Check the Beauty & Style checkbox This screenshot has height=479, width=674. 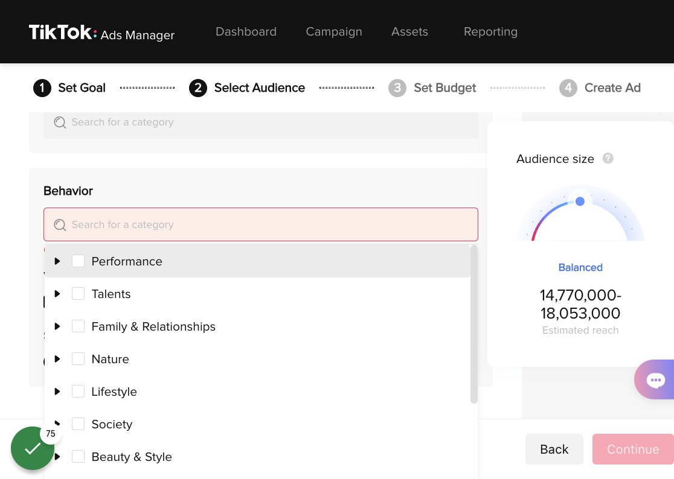78,456
